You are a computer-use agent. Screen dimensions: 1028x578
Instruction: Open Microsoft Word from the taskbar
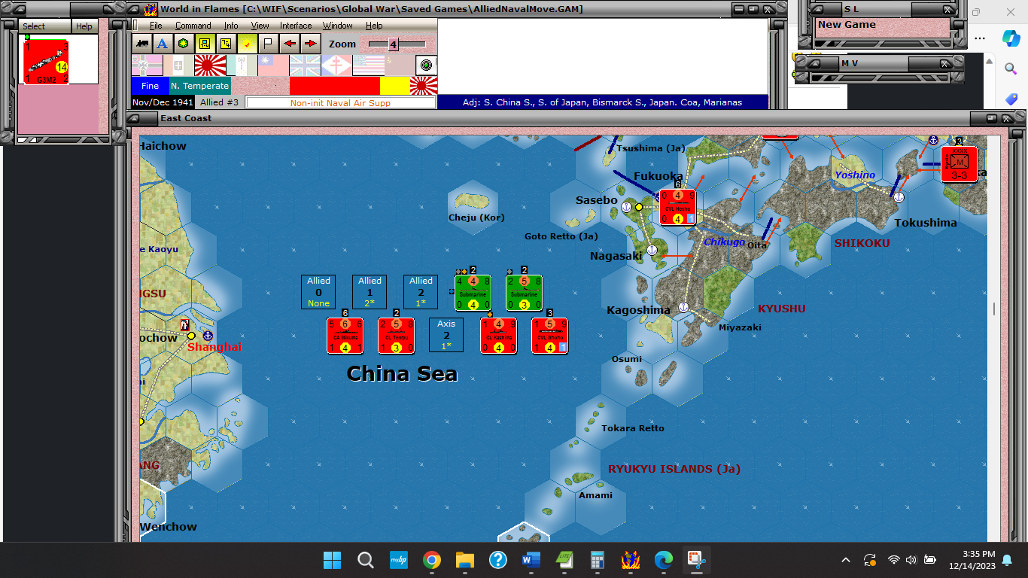point(531,560)
